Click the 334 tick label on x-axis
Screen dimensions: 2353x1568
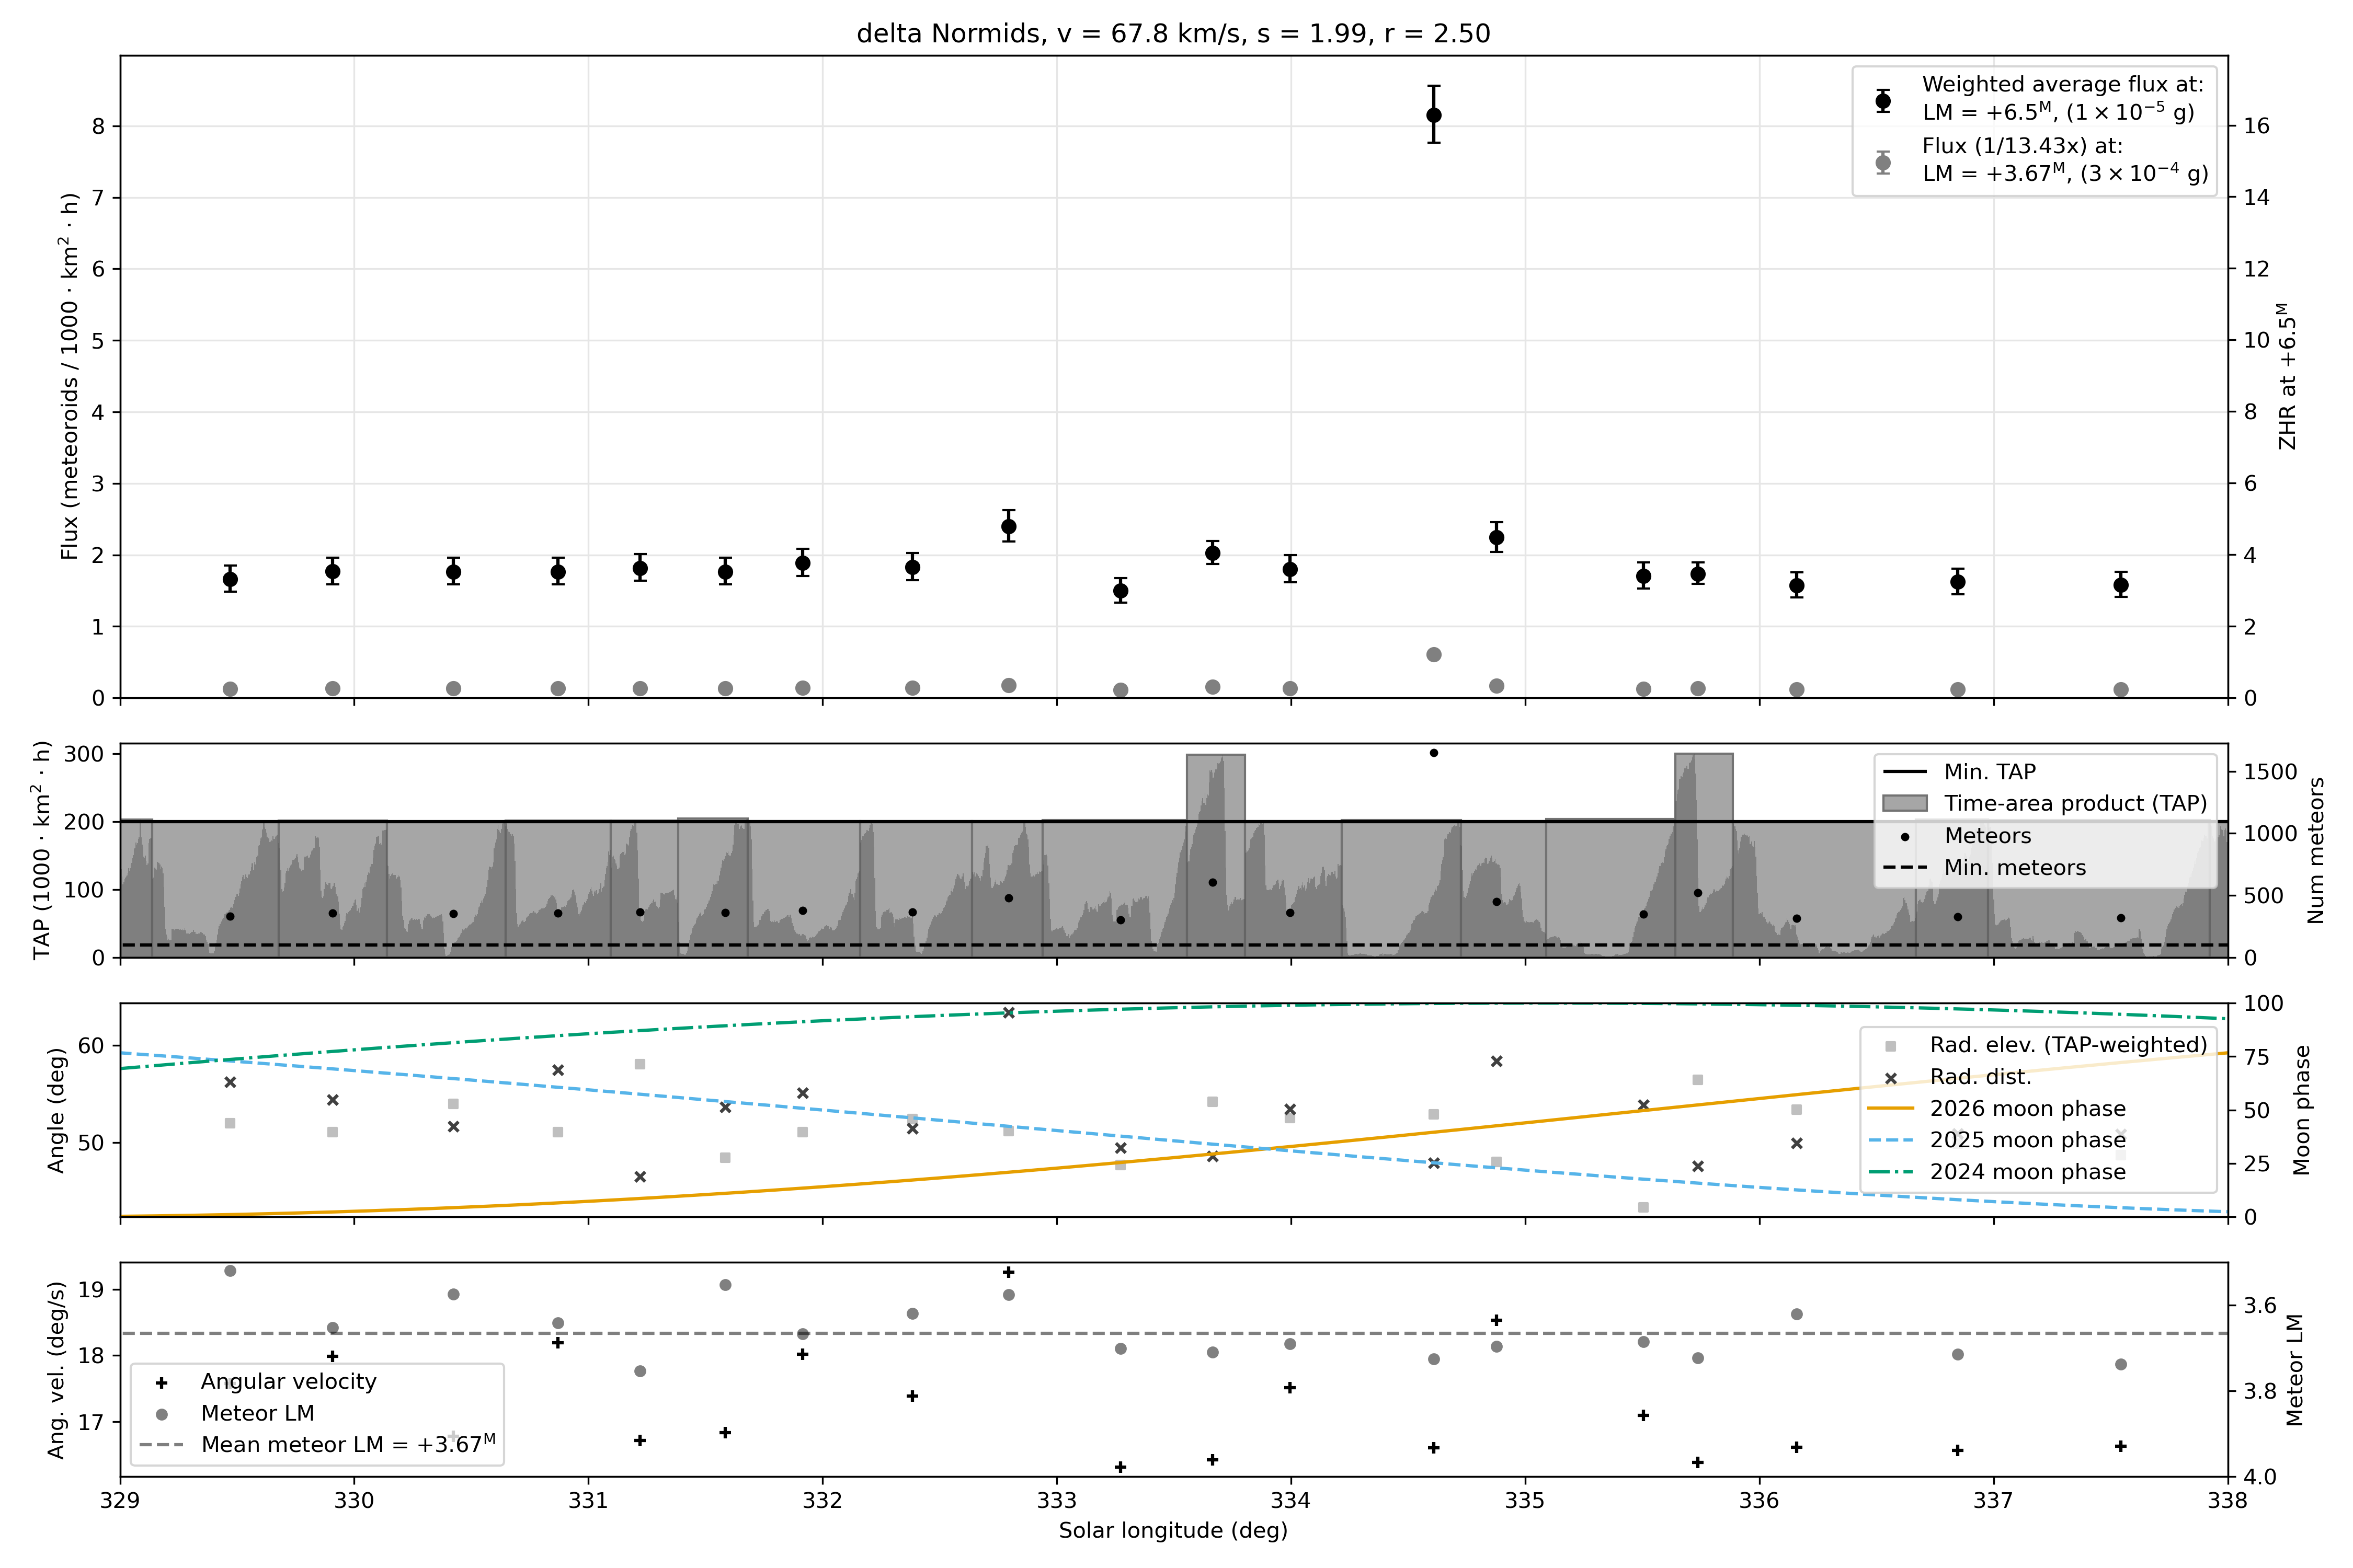1290,1501
